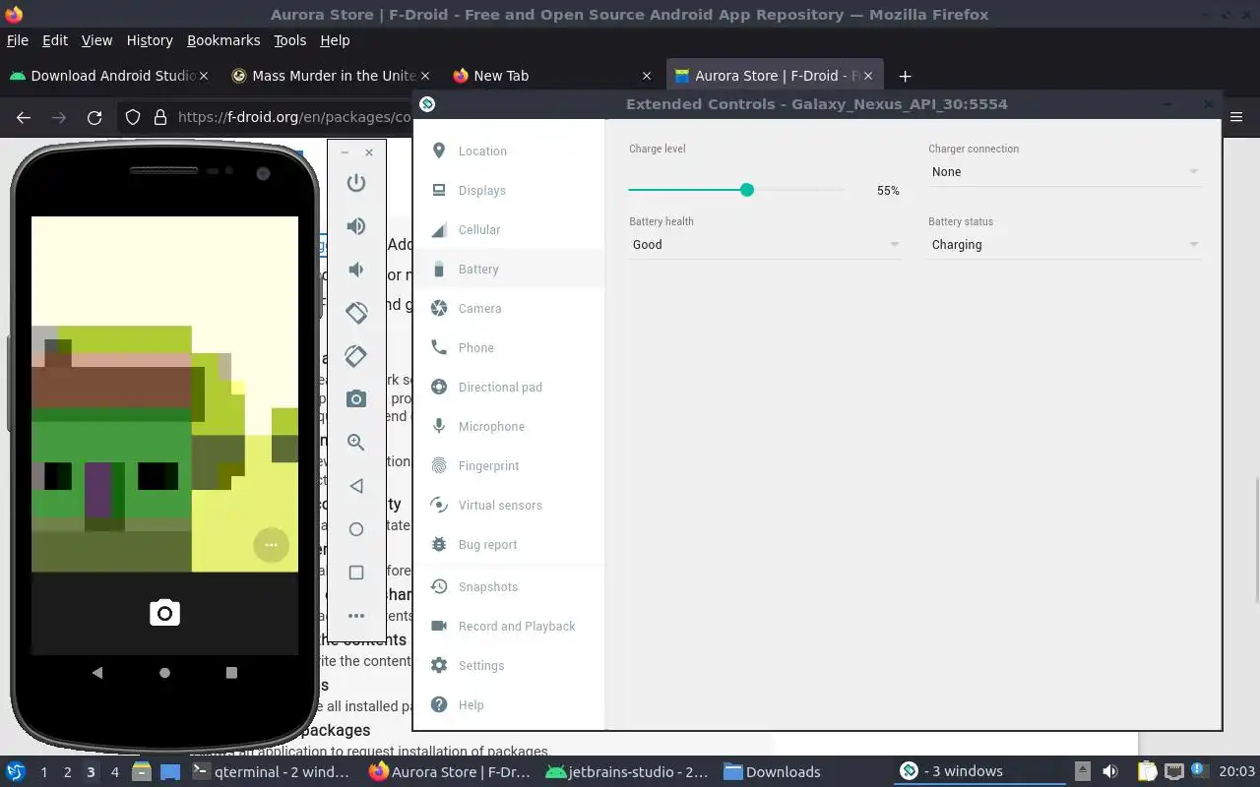Open the Firefox Bookmarks menu
Image resolution: width=1260 pixels, height=787 pixels.
click(x=223, y=40)
